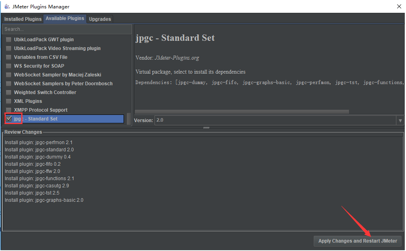
Task: Click the Review Changes panel label
Action: (23, 132)
